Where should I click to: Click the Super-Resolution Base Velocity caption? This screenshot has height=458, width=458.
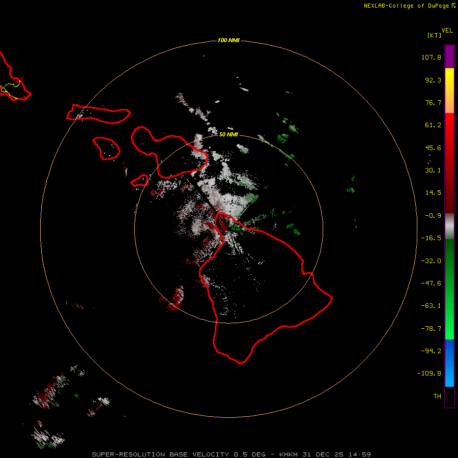231,454
